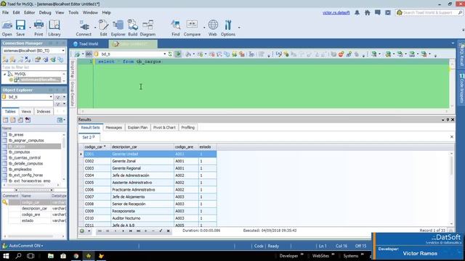Open the Edit tool in the main toolbar

pyautogui.click(x=103, y=28)
